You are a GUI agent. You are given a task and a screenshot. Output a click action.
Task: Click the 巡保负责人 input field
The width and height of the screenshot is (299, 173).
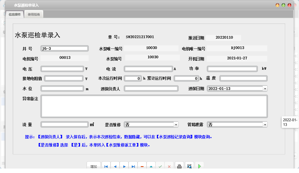pyautogui.click(x=151, y=89)
